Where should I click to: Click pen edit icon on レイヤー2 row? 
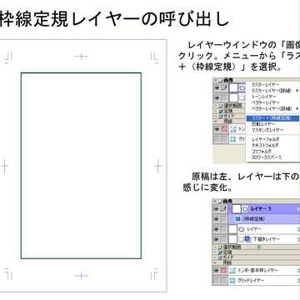pyautogui.click(x=223, y=209)
